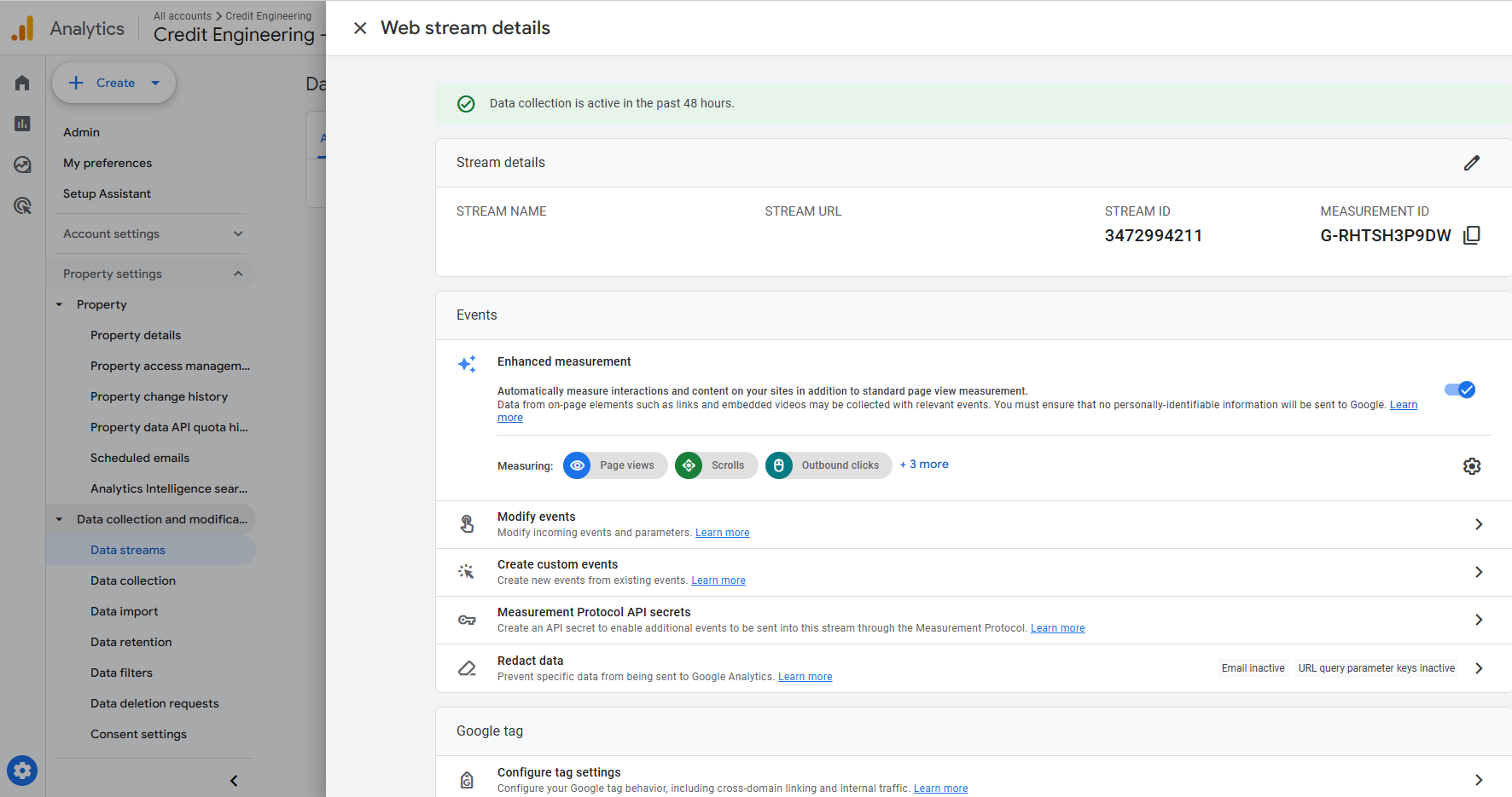Open Data filters item
Image resolution: width=1512 pixels, height=797 pixels.
coord(121,673)
